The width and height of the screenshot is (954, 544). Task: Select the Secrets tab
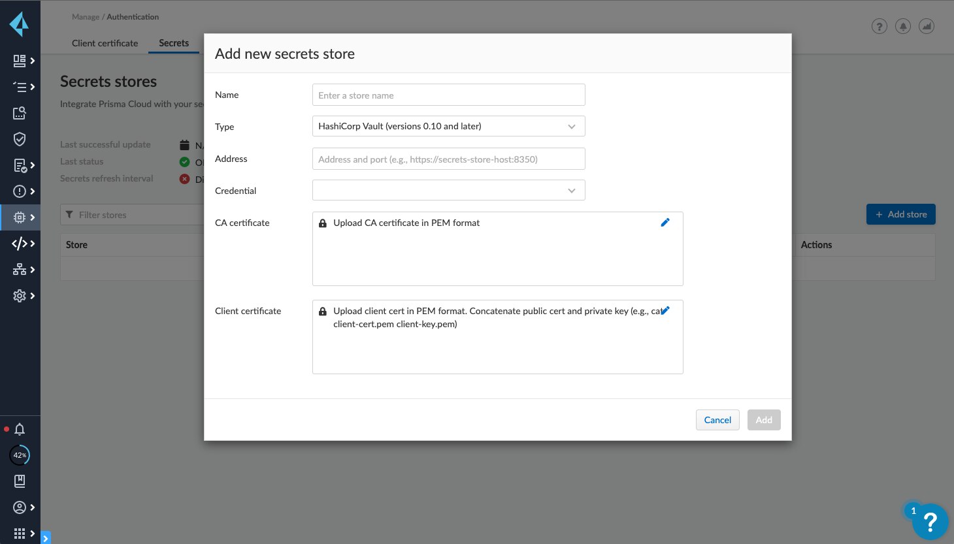tap(174, 43)
